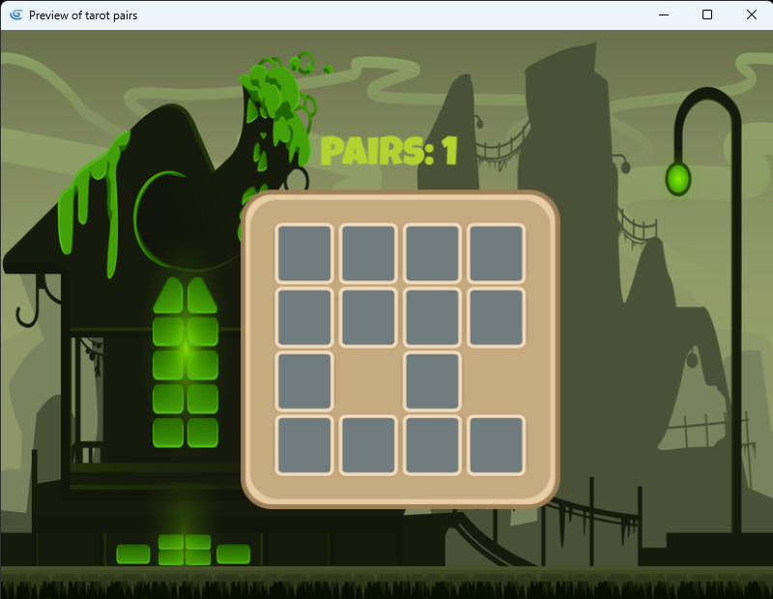Flip the third card in the second row
The height and width of the screenshot is (599, 773).
coord(432,318)
